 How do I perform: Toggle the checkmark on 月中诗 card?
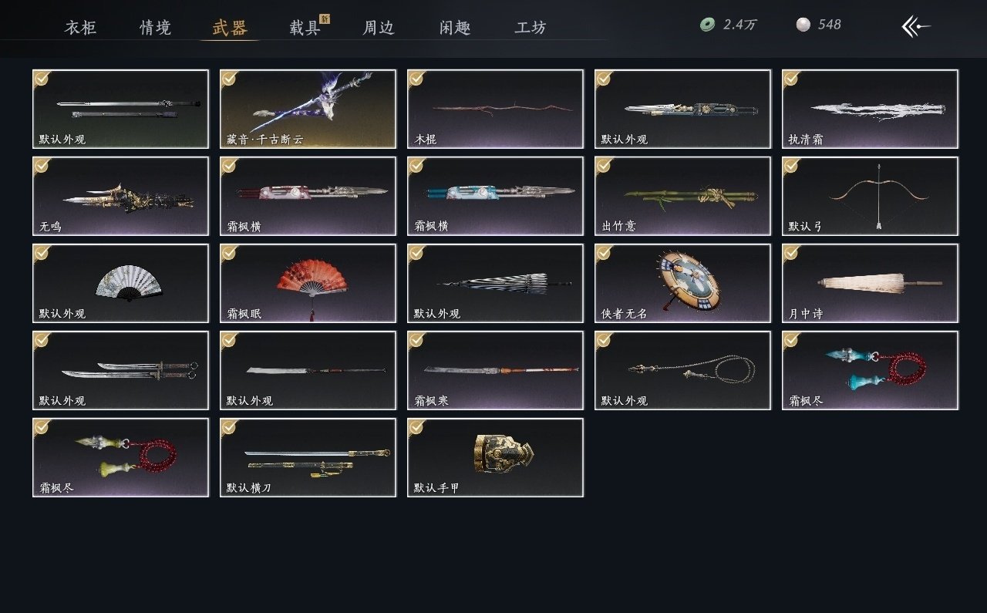pyautogui.click(x=791, y=253)
